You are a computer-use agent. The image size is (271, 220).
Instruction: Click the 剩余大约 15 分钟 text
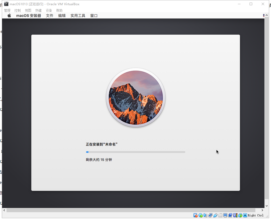tap(99, 160)
